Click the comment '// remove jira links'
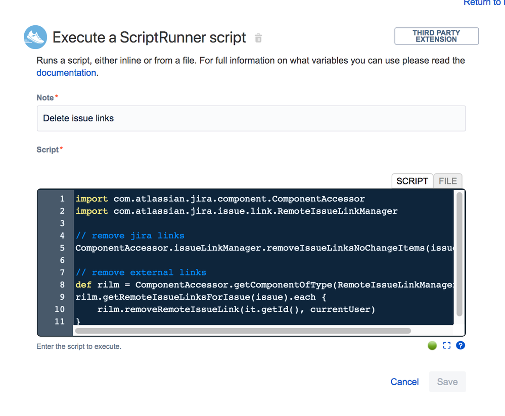This screenshot has height=416, width=505. point(130,236)
